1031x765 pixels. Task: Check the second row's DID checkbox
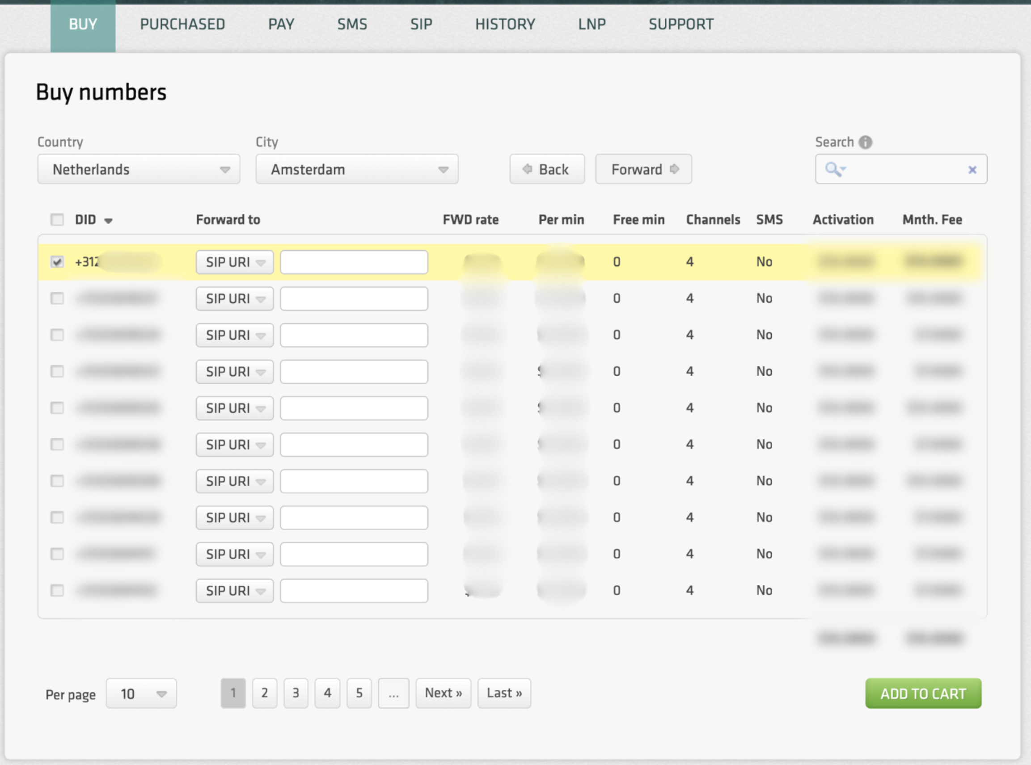57,298
